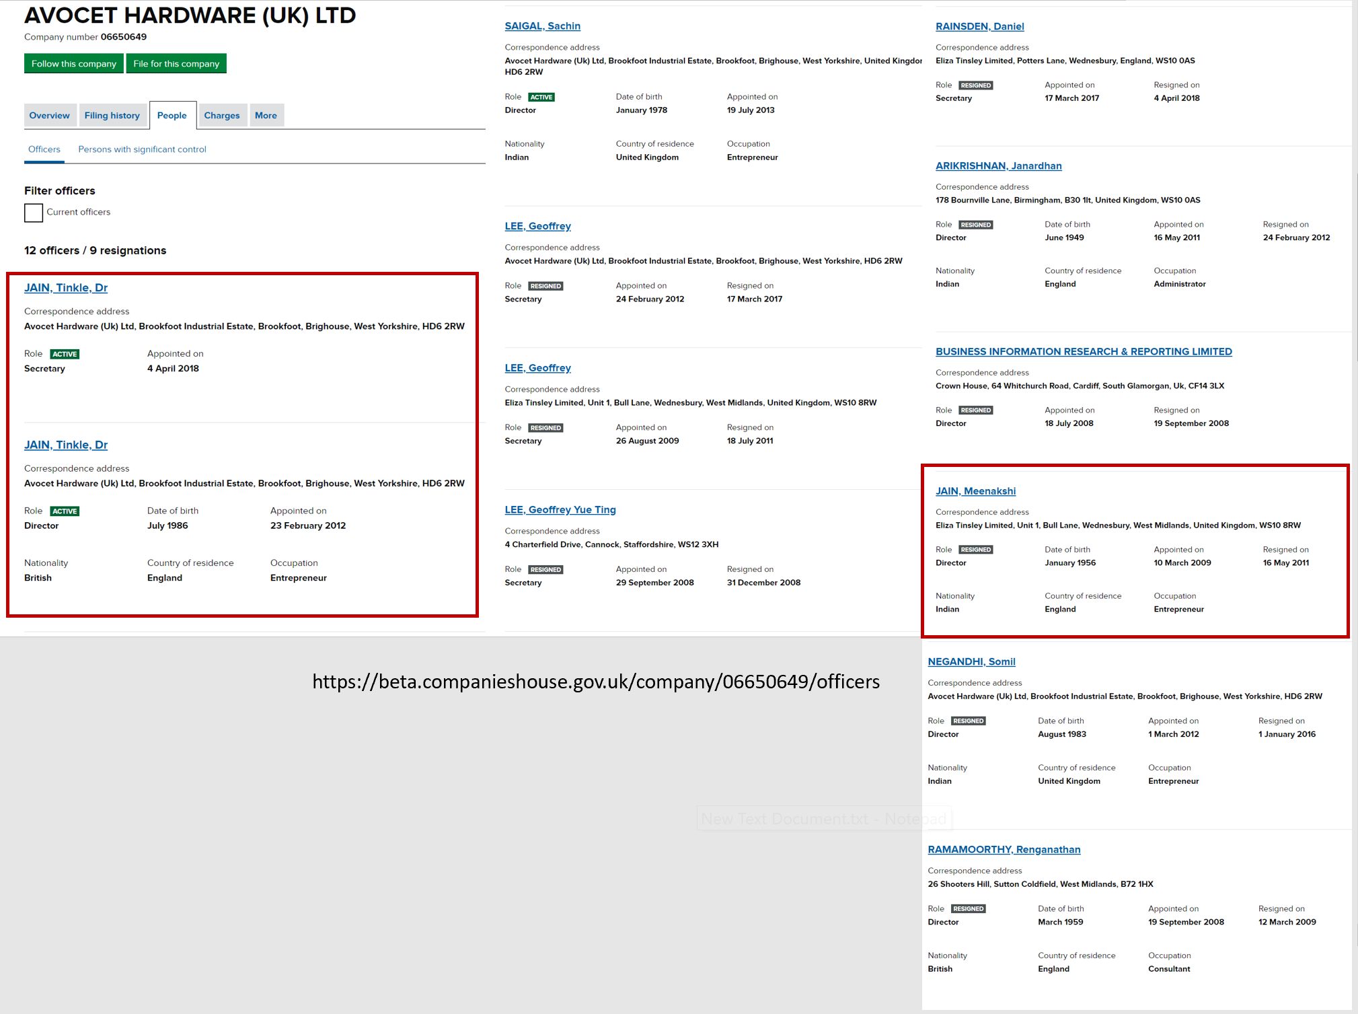Click 26 Shooters Hill, Sutton Coldfield address

point(1041,884)
